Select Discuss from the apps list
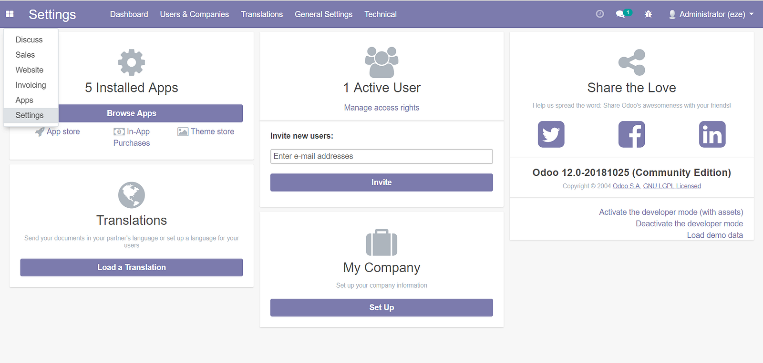The height and width of the screenshot is (363, 763). [29, 40]
